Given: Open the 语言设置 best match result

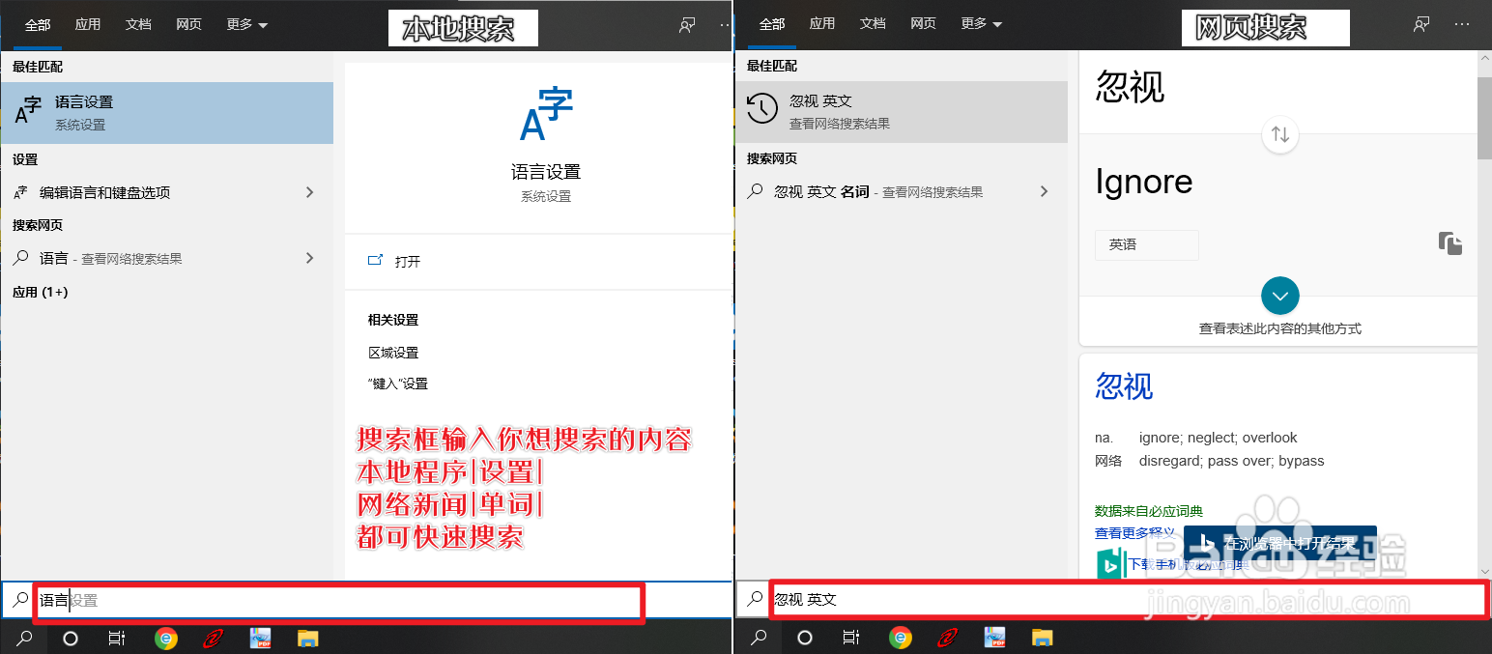Looking at the screenshot, I should (167, 113).
